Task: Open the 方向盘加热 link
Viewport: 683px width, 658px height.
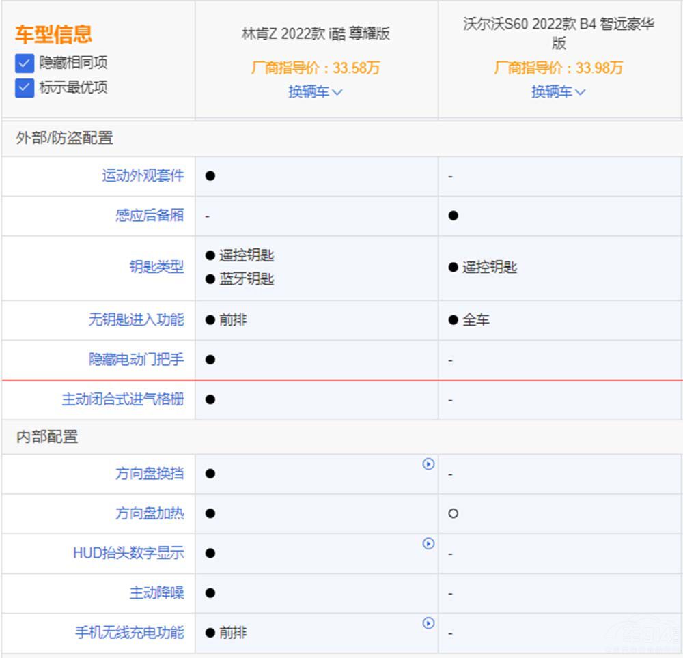Action: [x=150, y=513]
